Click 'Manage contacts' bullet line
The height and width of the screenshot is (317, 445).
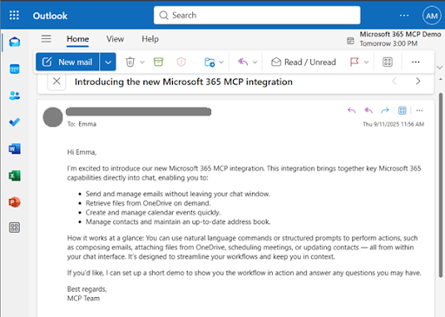coord(178,221)
